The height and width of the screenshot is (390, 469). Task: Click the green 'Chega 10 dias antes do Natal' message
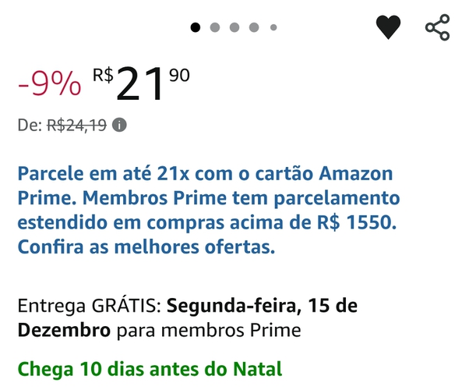pos(150,368)
